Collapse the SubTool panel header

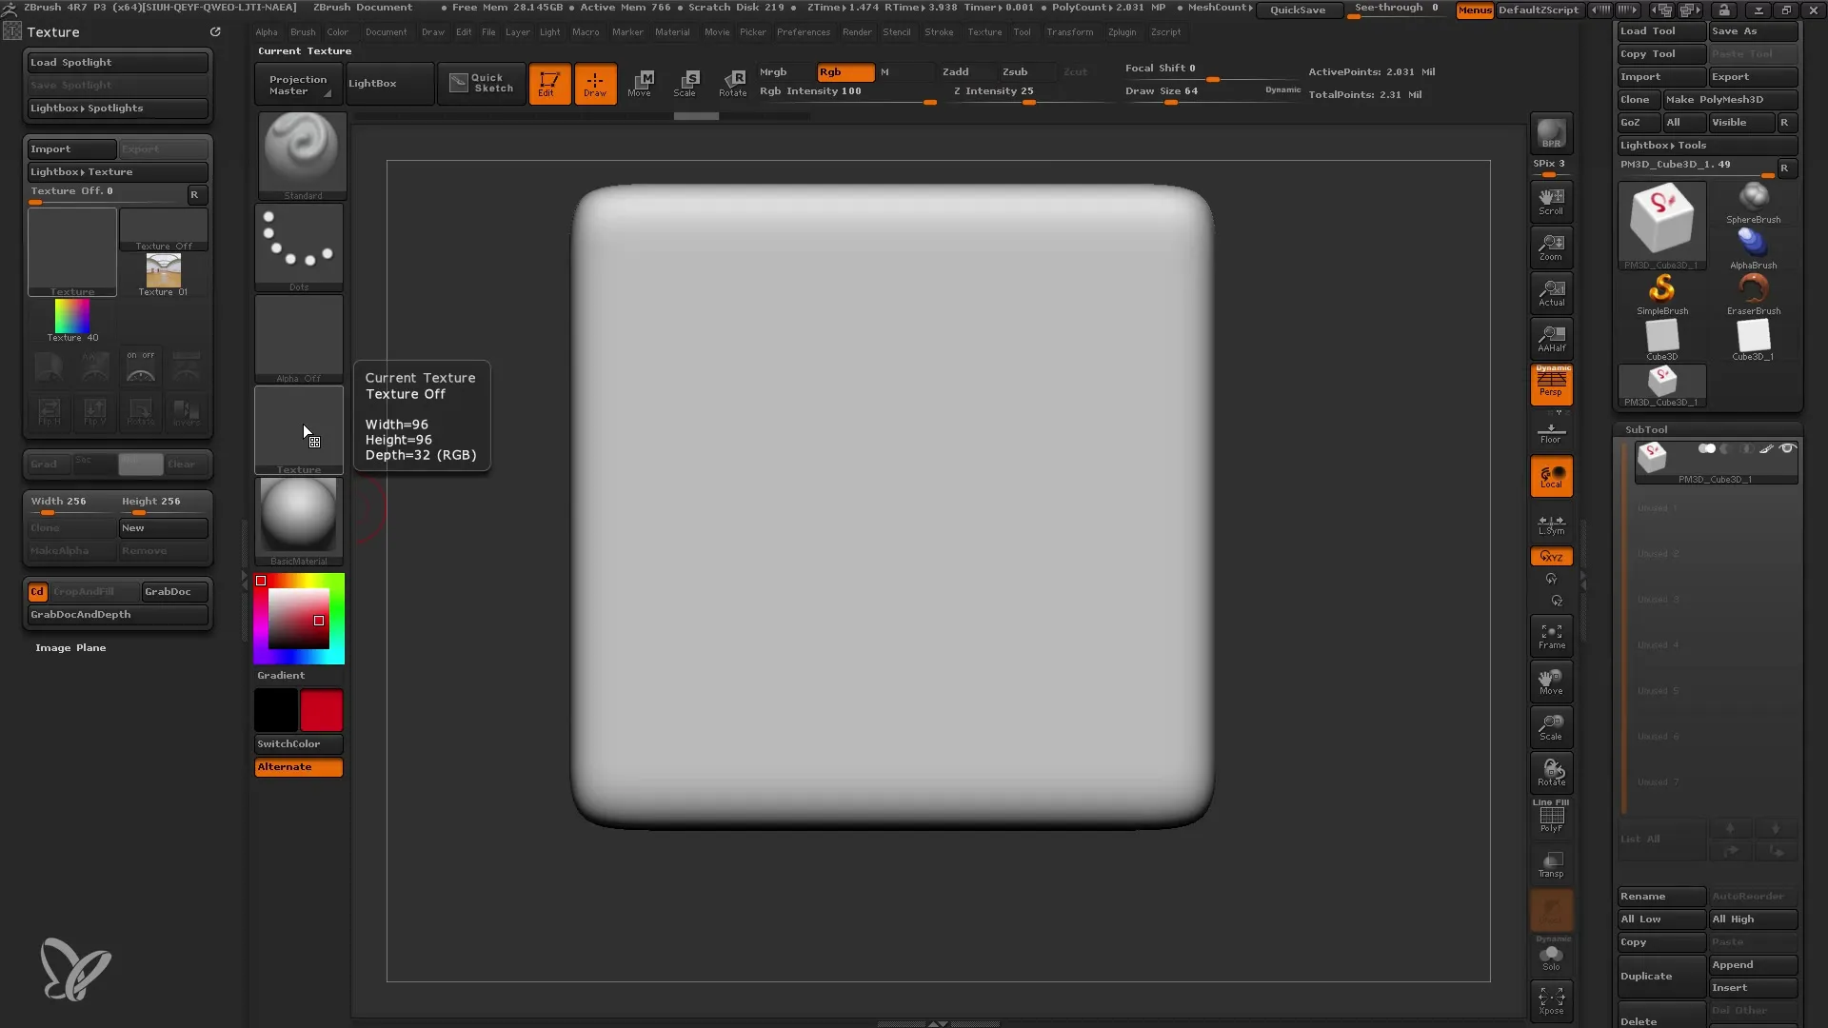pos(1646,430)
